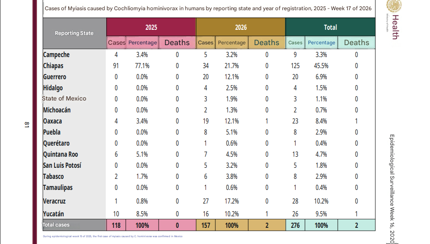430x244 pixels.
Task: Select the 'Percentage' subheader under Total
Action: click(321, 43)
